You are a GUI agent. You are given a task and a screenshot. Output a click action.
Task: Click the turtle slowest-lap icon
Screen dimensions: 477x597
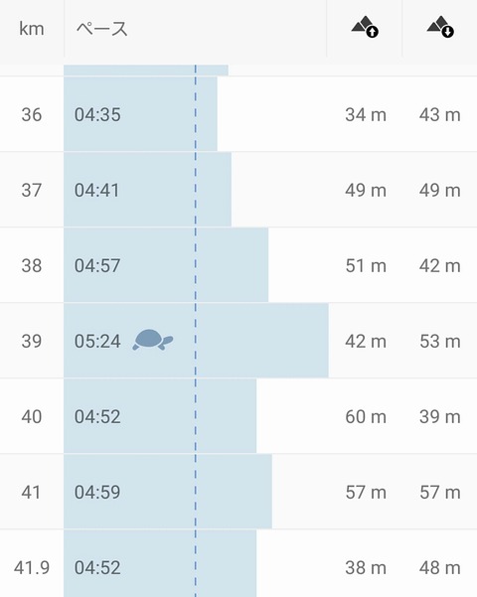[x=153, y=340]
